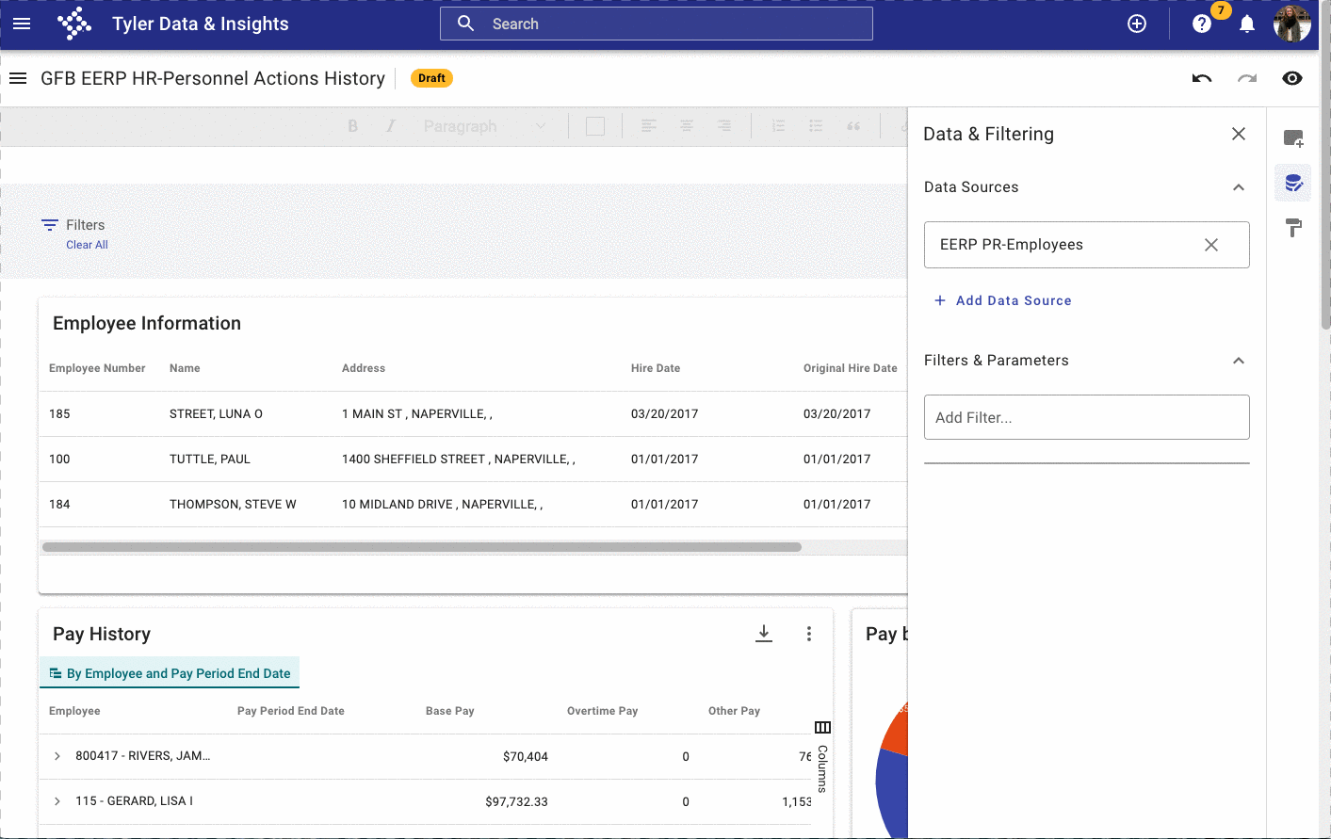Close the Data & Filtering panel
This screenshot has width=1331, height=839.
pyautogui.click(x=1239, y=134)
